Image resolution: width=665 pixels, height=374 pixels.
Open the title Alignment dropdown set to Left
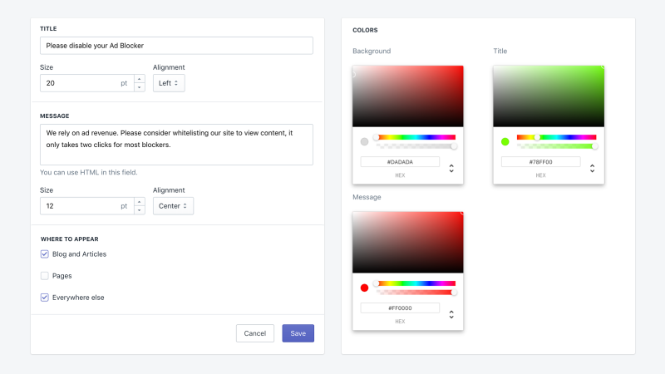tap(169, 83)
